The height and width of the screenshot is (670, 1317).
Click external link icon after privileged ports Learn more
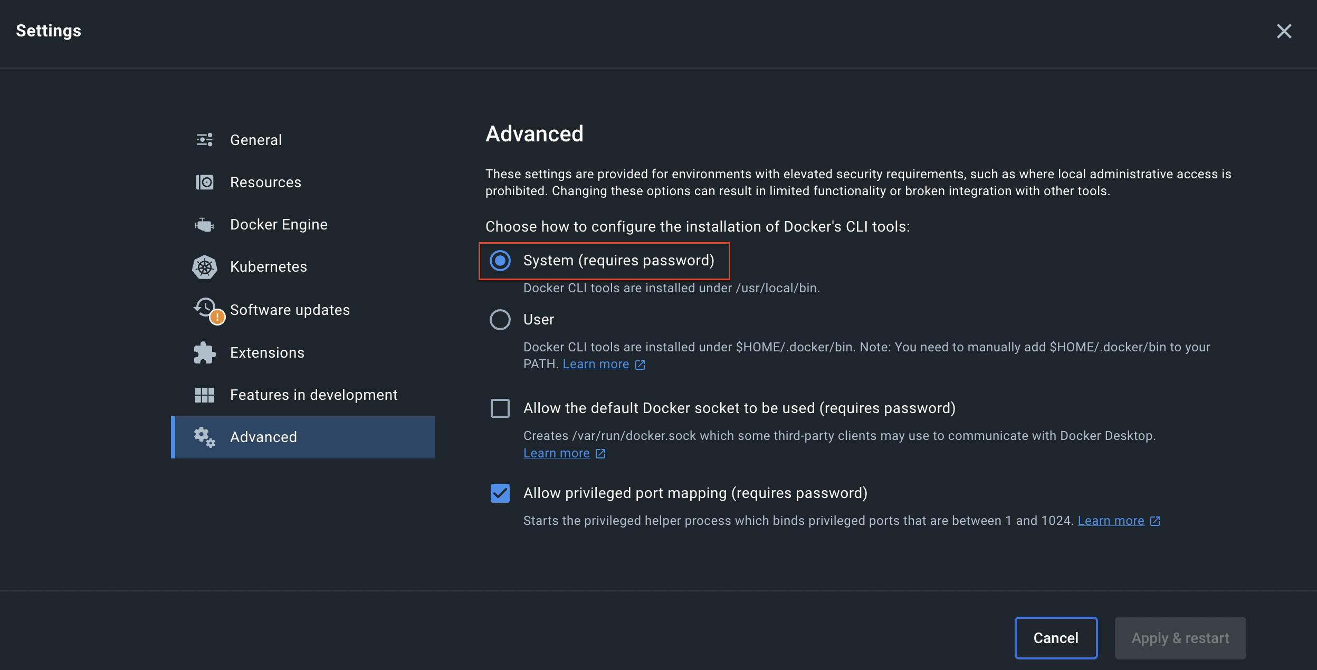[x=1155, y=521]
